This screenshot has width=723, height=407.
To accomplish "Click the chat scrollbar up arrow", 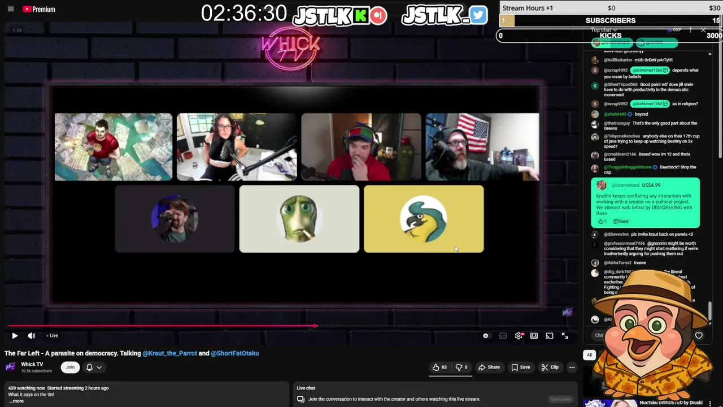I will (x=710, y=53).
